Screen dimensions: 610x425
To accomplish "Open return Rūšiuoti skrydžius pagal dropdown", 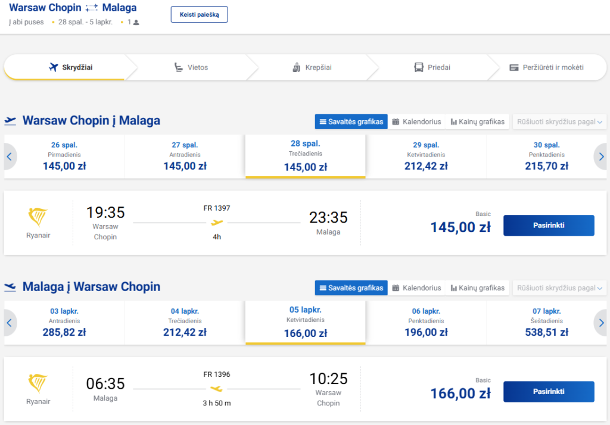I will click(559, 287).
